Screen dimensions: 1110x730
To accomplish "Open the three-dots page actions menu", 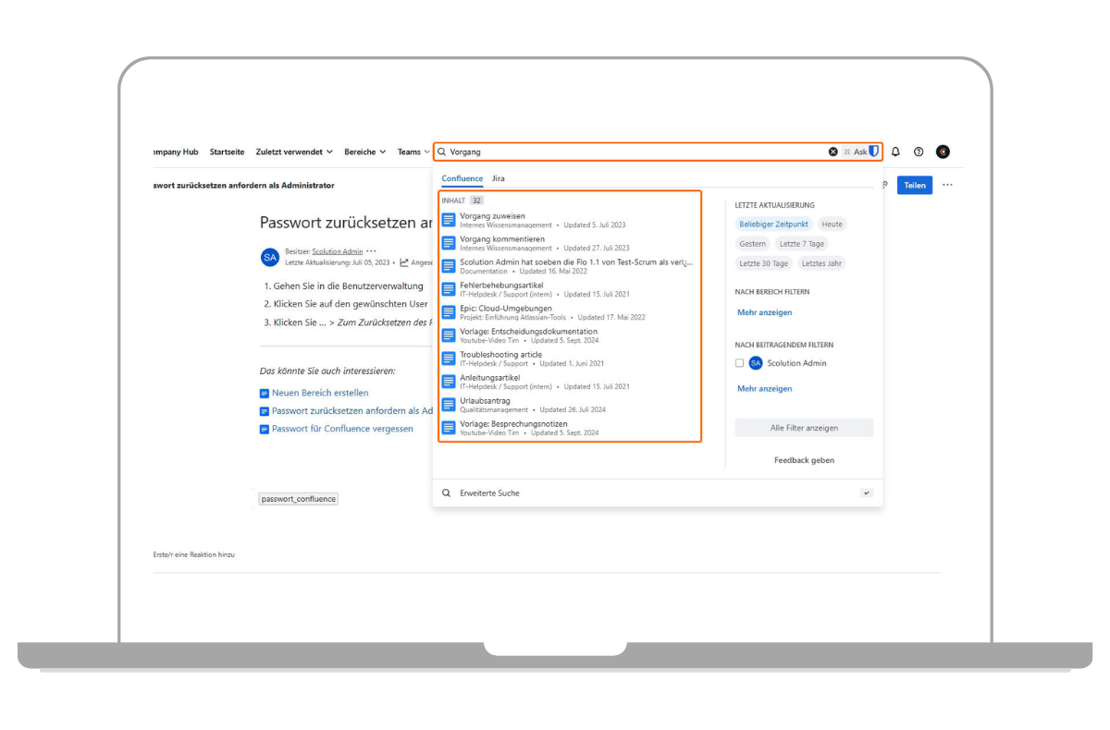I will click(x=947, y=185).
